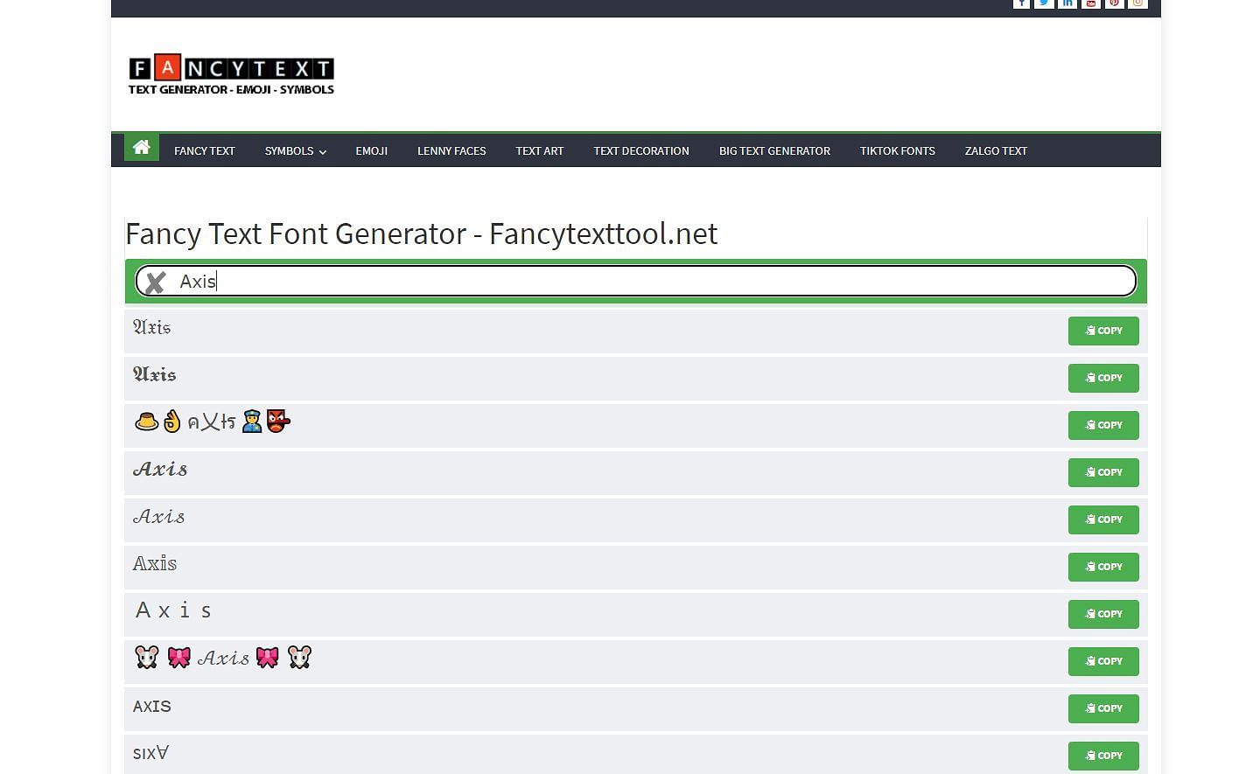Open the Instagram social icon

pyautogui.click(x=1137, y=3)
